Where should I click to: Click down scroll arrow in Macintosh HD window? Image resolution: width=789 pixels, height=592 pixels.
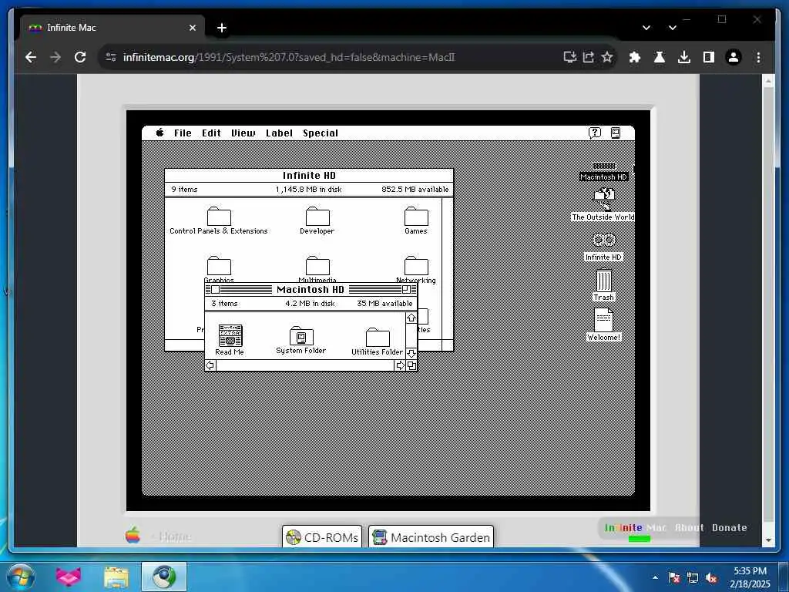click(411, 353)
